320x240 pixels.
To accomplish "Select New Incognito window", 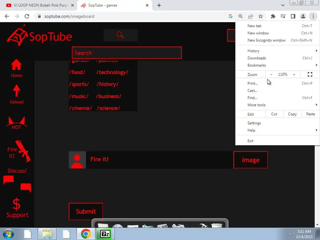I will click(277, 40).
